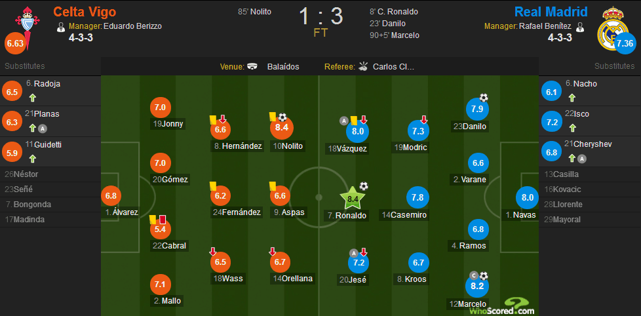Click the red card icon above Cabral

pyautogui.click(x=163, y=220)
